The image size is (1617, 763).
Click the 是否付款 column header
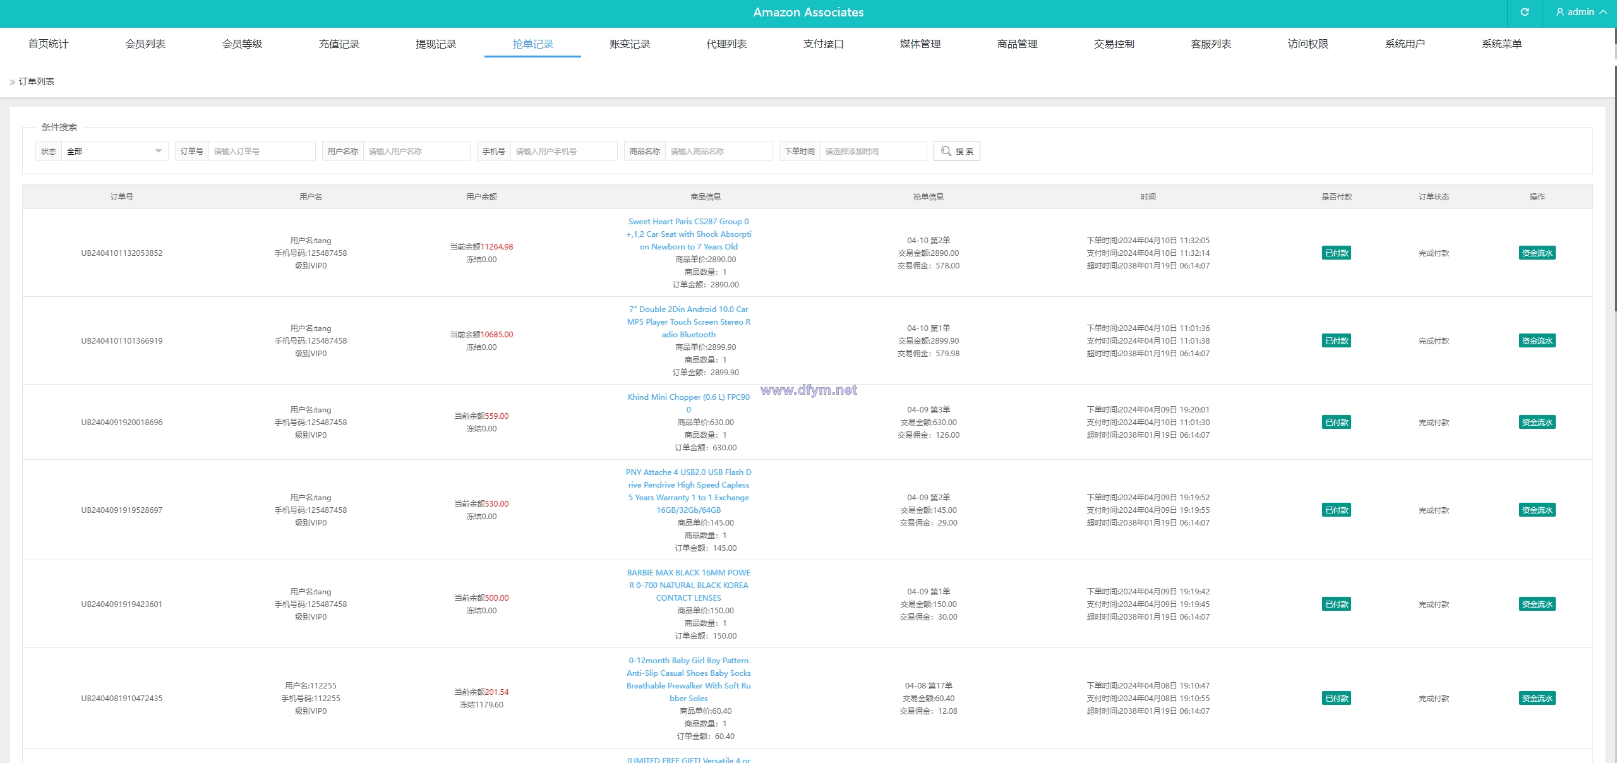(1337, 196)
